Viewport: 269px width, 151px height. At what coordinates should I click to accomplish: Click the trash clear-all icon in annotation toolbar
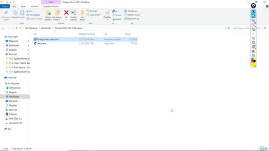click(253, 42)
